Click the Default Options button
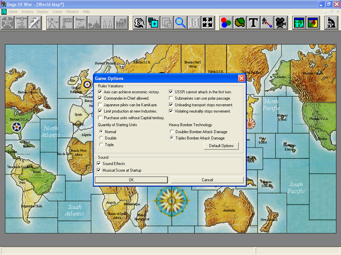341x255 pixels. 221,146
